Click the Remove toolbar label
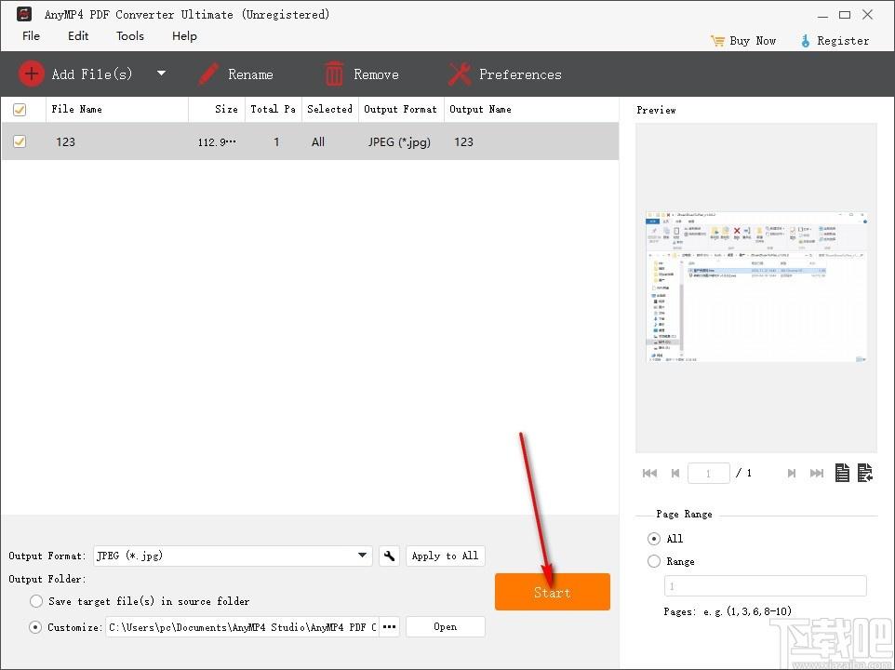 coord(376,74)
